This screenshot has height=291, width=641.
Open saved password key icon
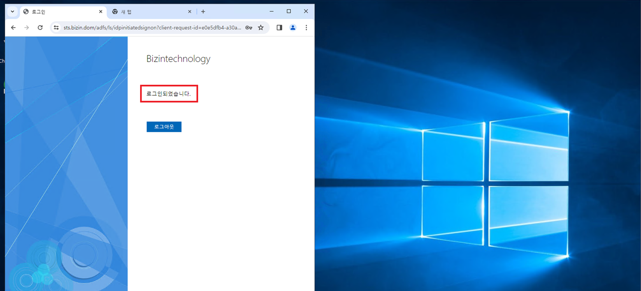[x=249, y=28]
